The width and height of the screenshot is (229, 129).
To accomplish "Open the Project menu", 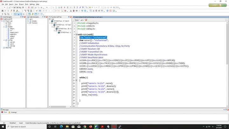I will (x=21, y=4).
